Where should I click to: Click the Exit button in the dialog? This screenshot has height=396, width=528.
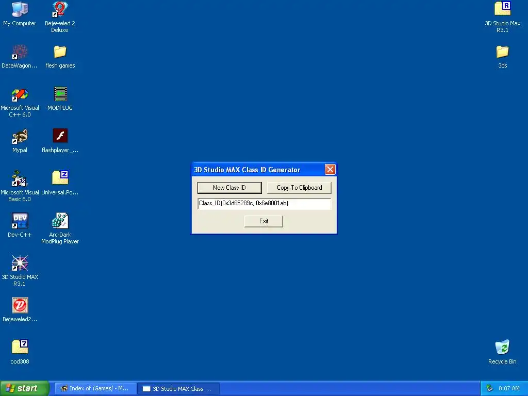263,221
